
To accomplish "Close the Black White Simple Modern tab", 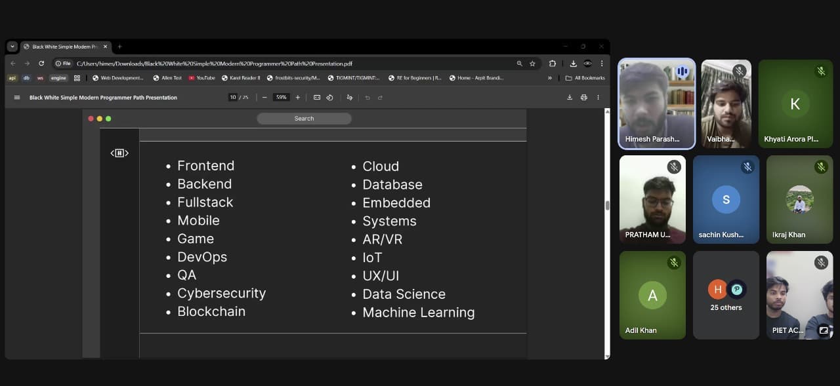I will [x=105, y=47].
